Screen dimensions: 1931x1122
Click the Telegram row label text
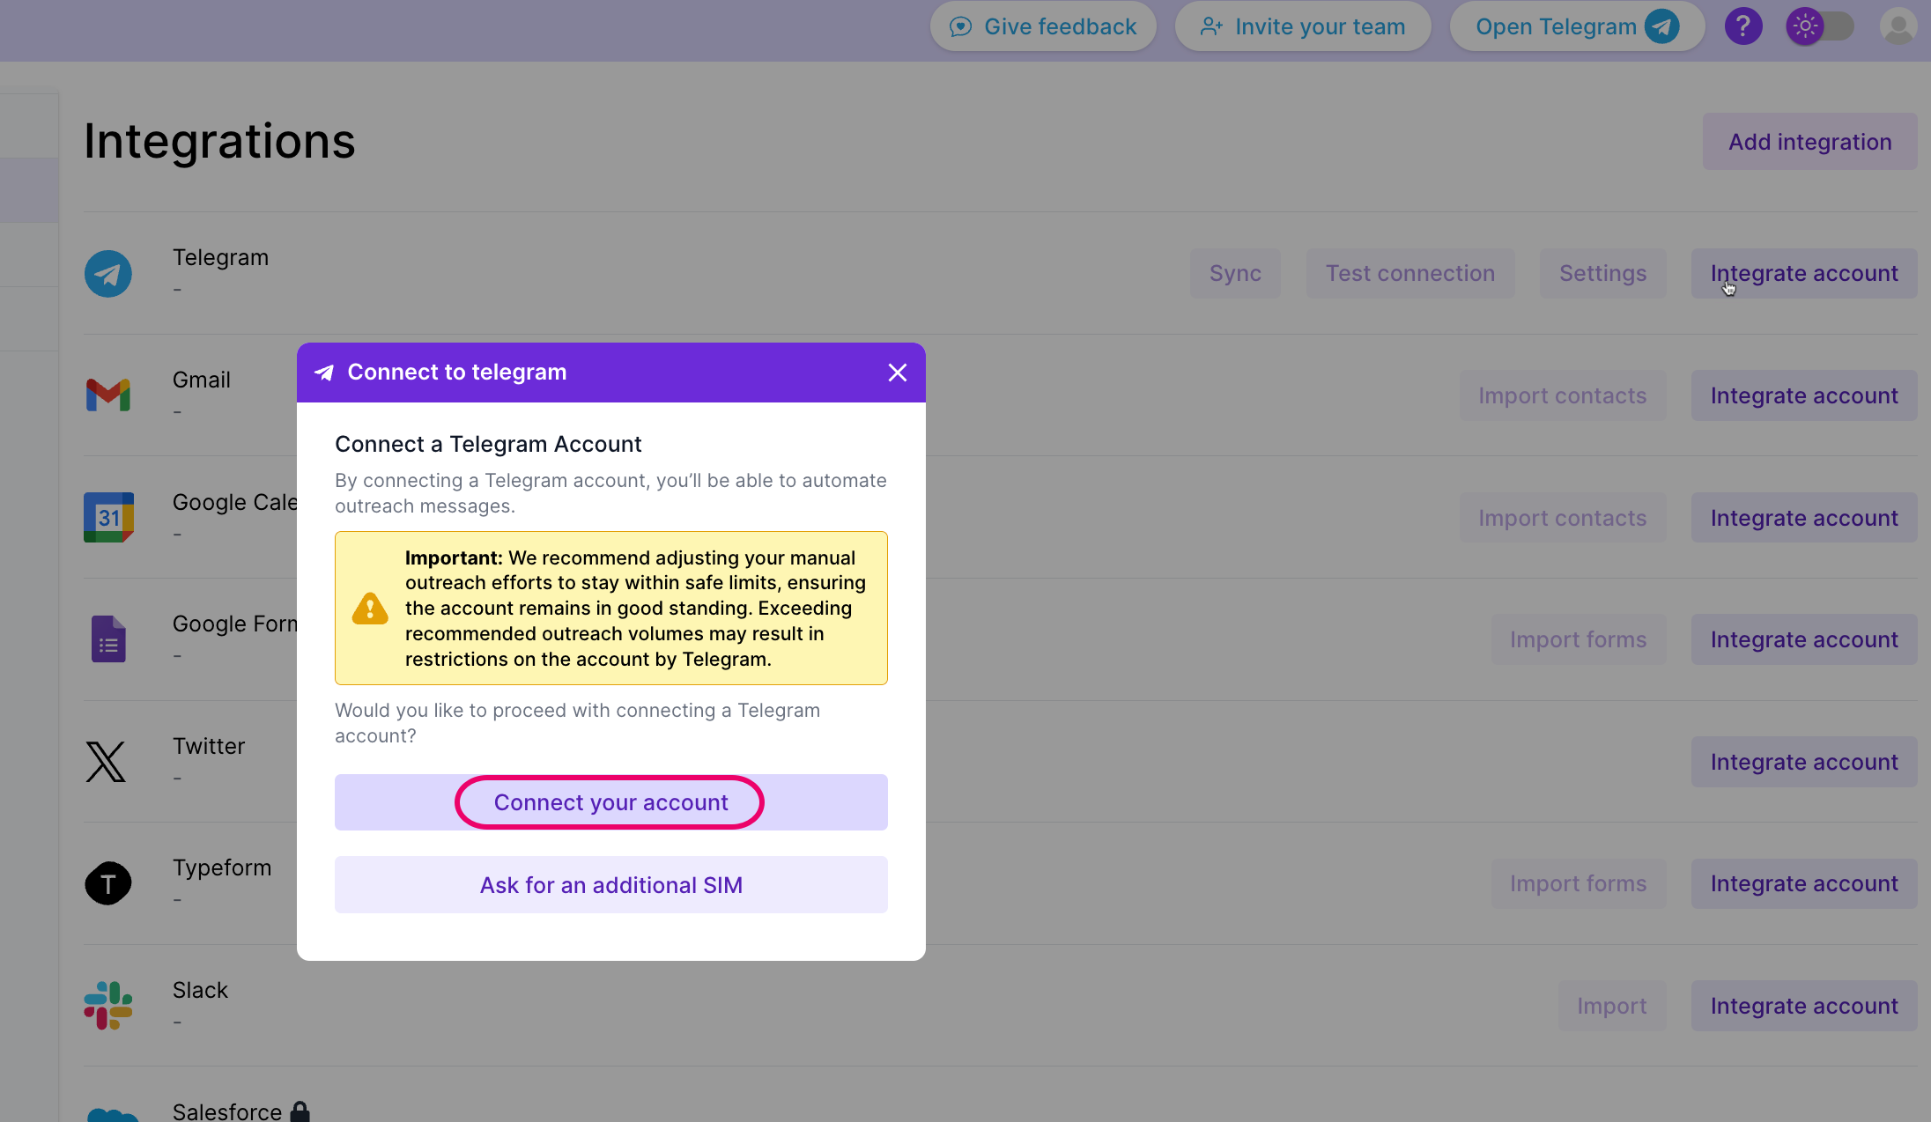coord(220,257)
